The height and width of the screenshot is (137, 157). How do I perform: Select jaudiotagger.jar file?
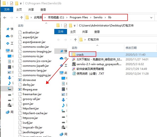tap(31, 132)
